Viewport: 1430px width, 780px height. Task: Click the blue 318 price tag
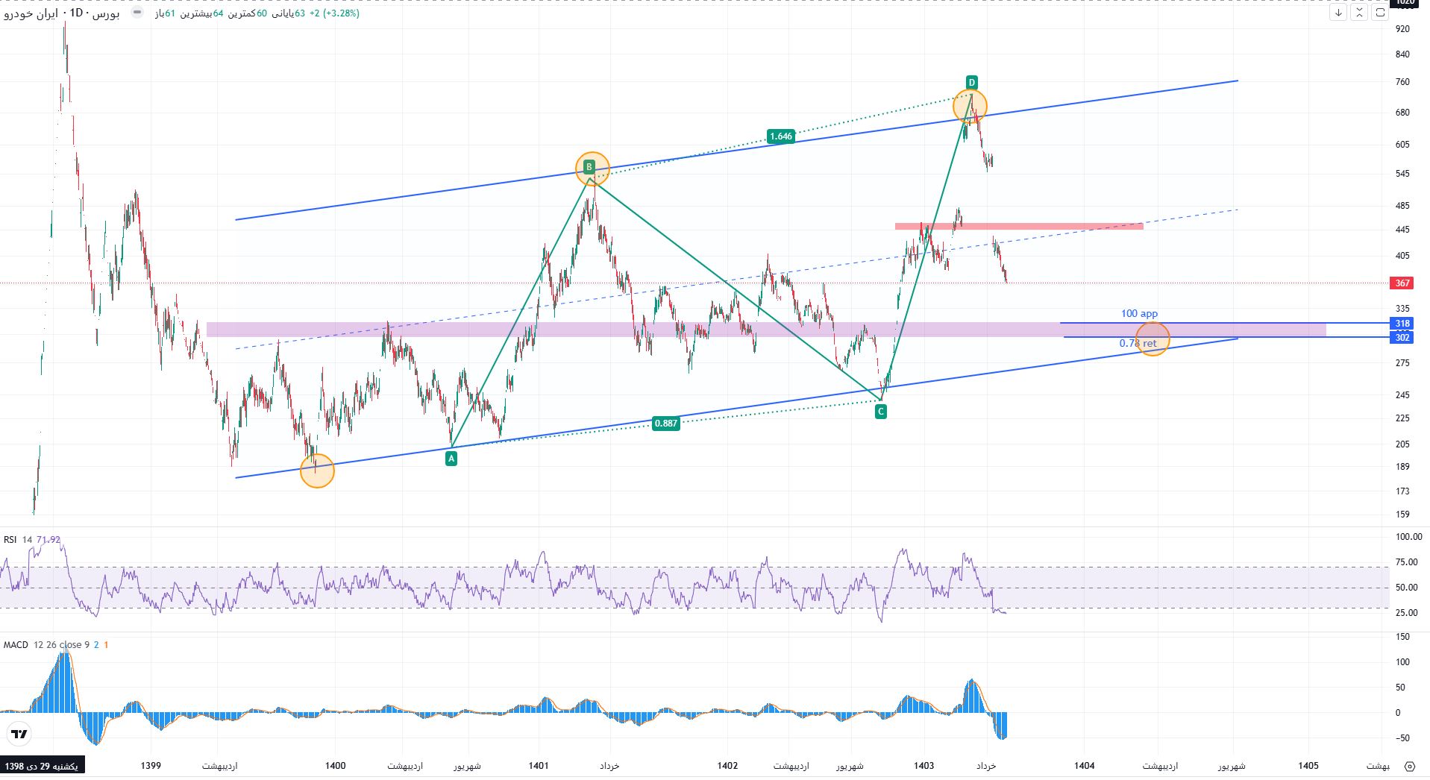(1402, 324)
